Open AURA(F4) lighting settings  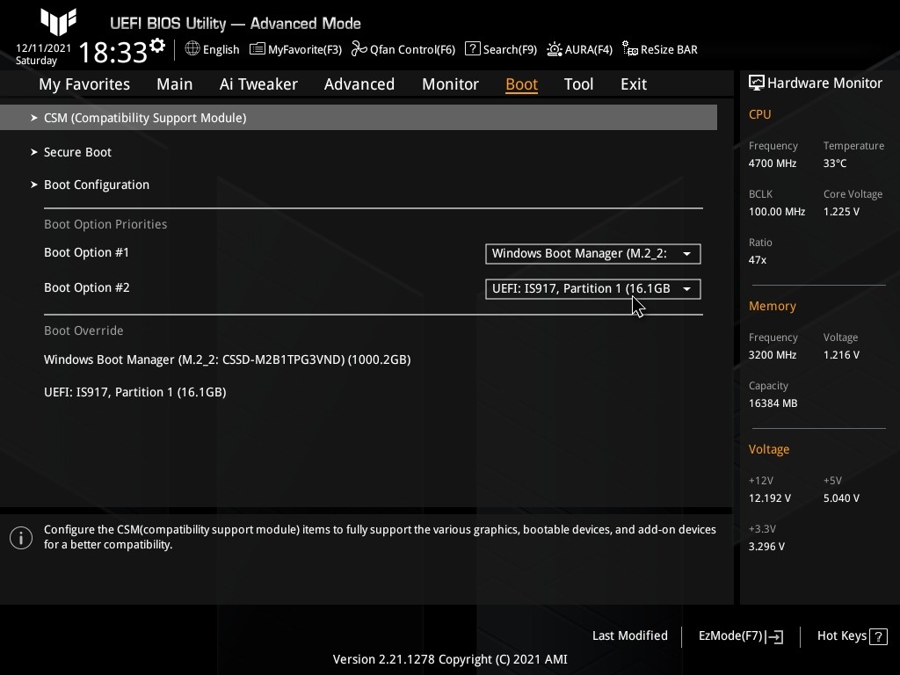click(579, 49)
